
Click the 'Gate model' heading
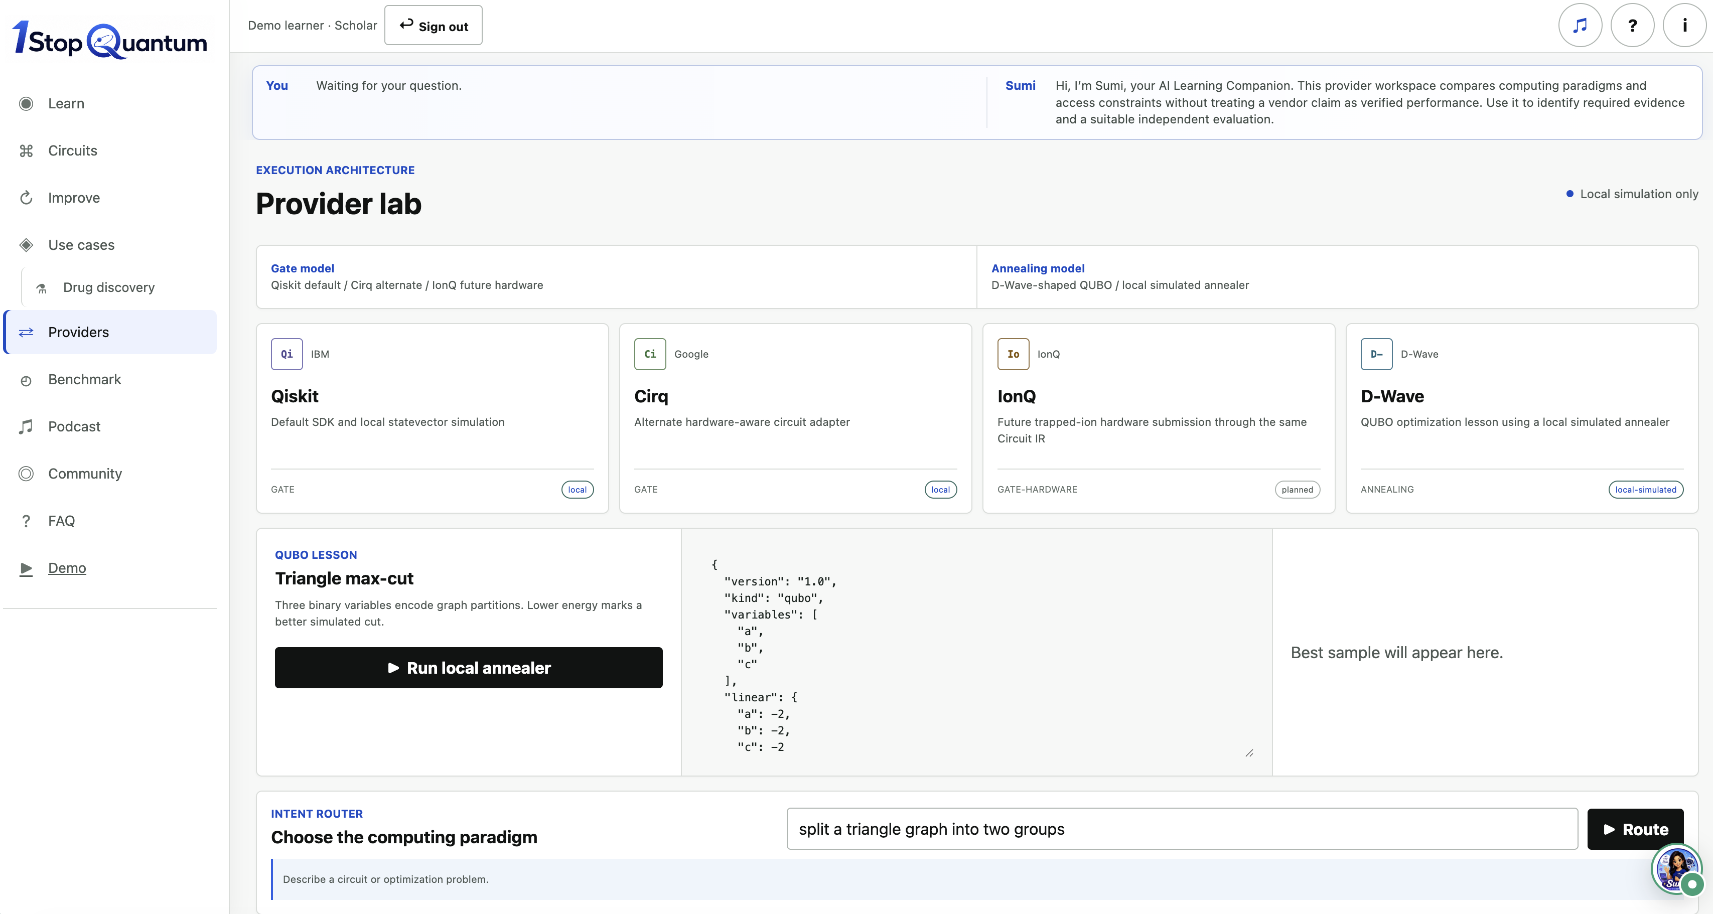303,268
